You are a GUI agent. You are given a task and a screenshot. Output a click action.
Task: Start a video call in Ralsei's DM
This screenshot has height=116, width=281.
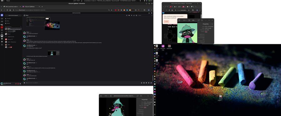coord(129,15)
